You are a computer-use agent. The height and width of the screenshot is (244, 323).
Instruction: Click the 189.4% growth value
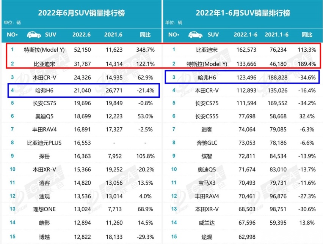coord(307,64)
